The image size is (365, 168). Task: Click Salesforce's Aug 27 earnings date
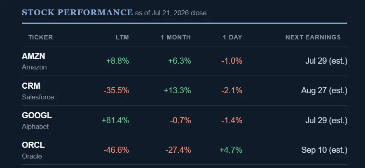coord(324,90)
